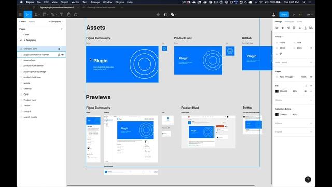Click the Fill styles four-dot icon
The image size is (332, 187).
click(x=306, y=86)
